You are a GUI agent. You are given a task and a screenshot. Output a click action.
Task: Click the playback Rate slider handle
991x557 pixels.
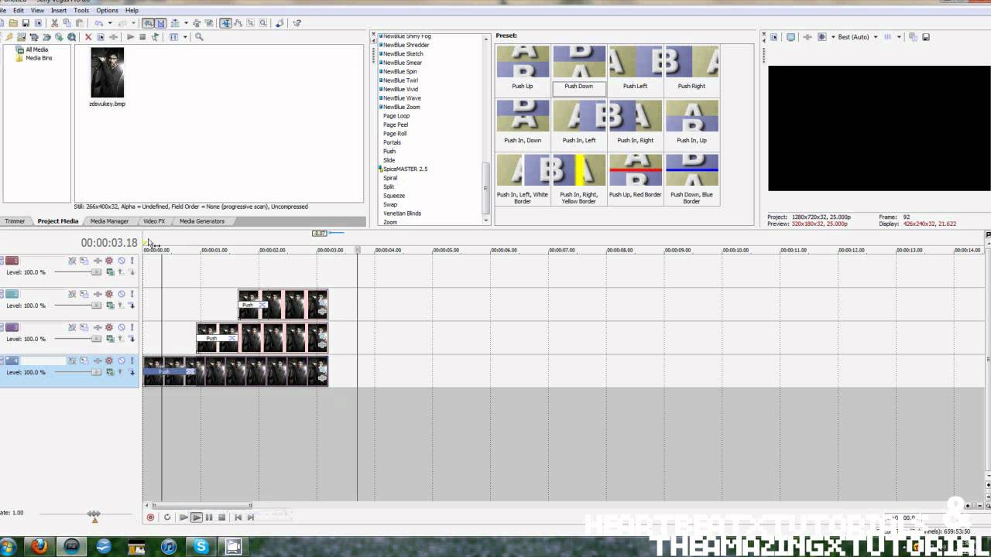pyautogui.click(x=94, y=514)
